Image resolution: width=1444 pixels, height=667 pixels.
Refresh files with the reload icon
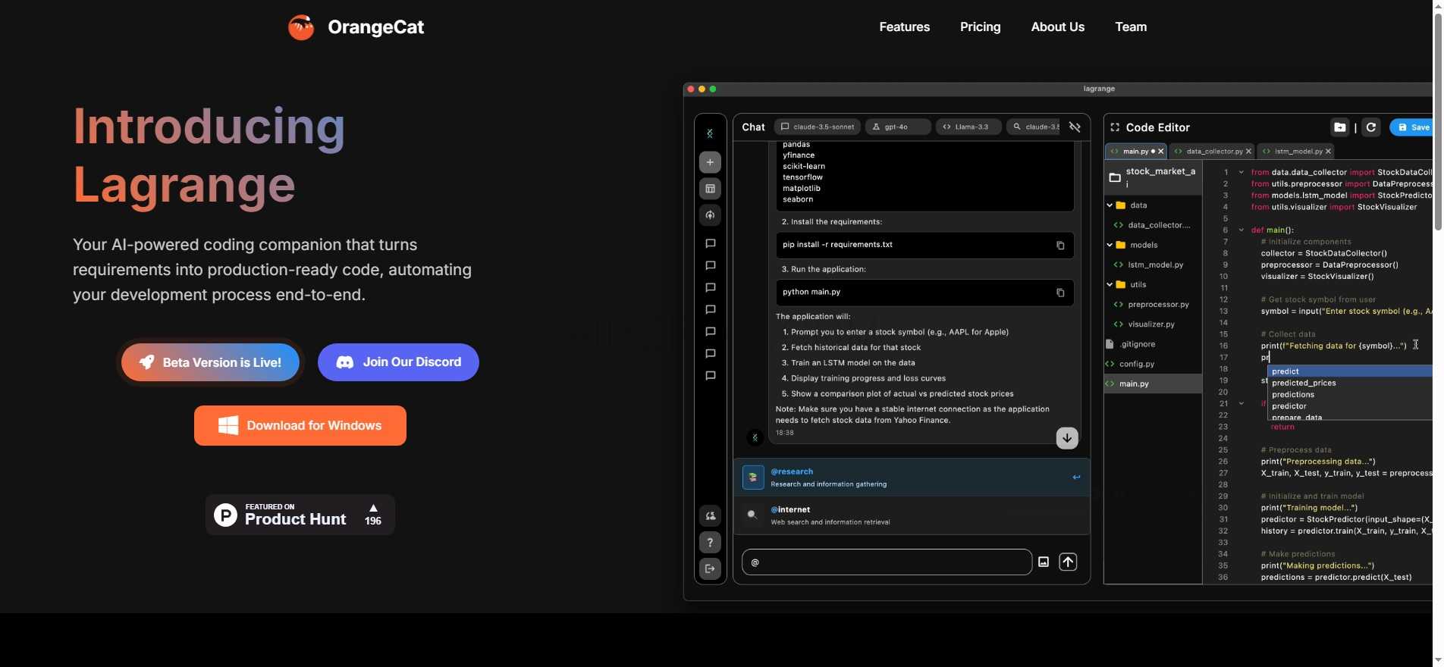[1371, 127]
